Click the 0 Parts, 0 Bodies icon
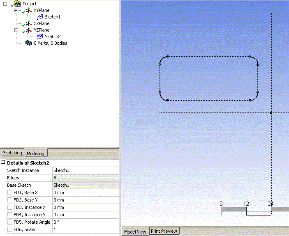289x236 pixels. point(28,43)
